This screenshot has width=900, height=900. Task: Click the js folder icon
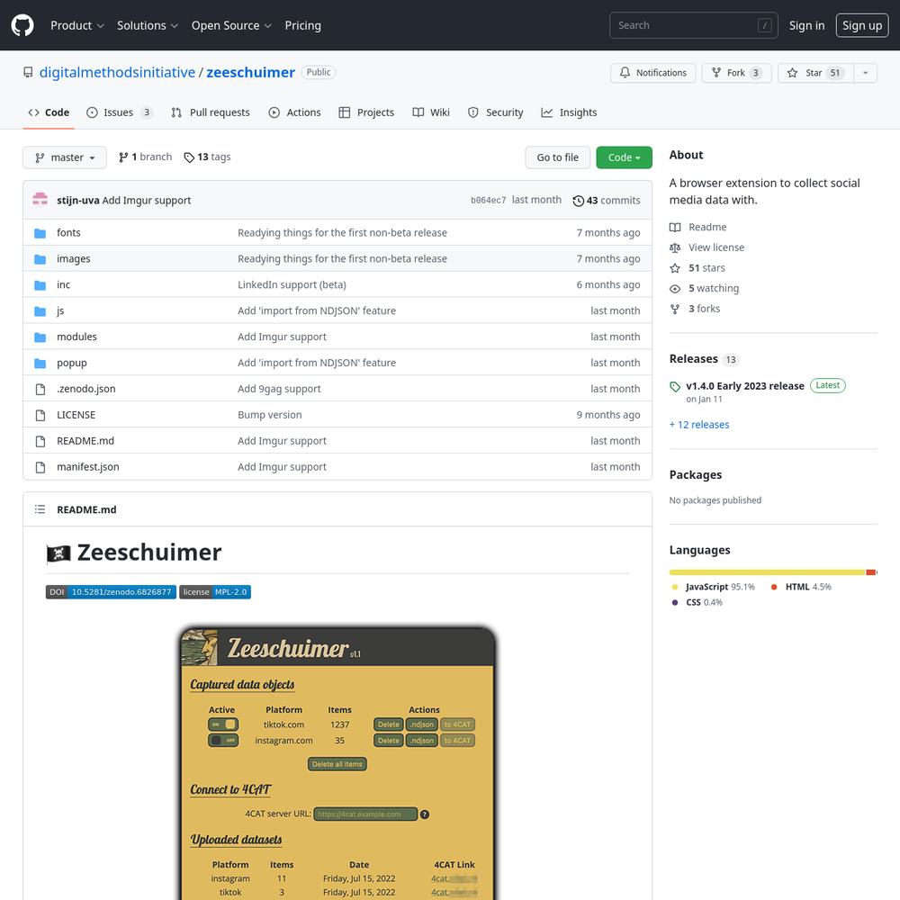pos(40,311)
